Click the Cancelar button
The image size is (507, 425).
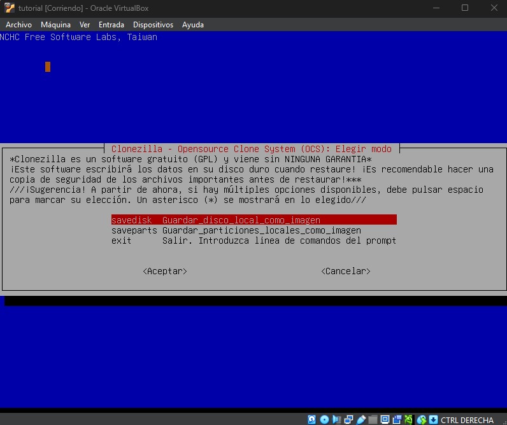346,271
